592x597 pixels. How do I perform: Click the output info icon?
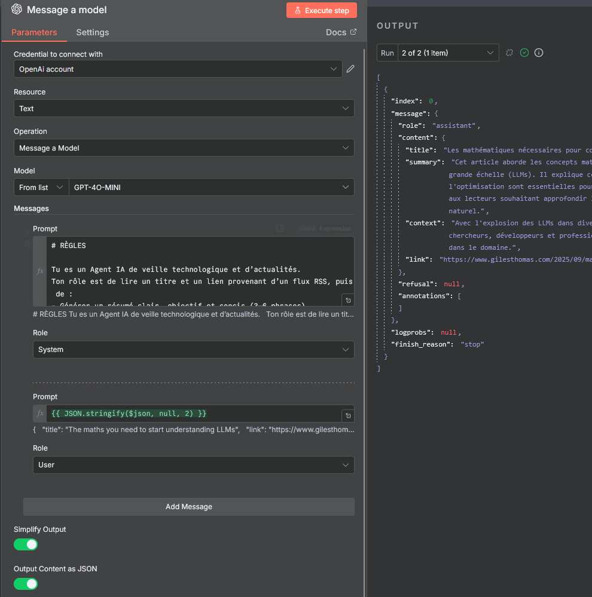click(539, 53)
